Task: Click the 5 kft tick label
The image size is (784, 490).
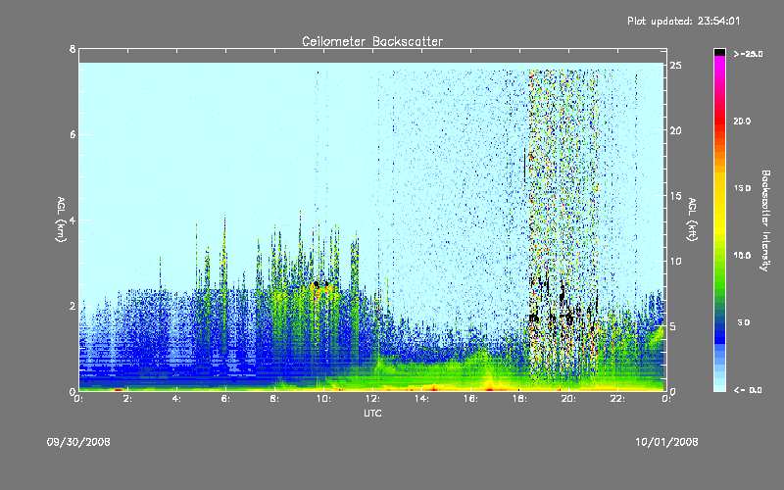Action: click(x=673, y=326)
